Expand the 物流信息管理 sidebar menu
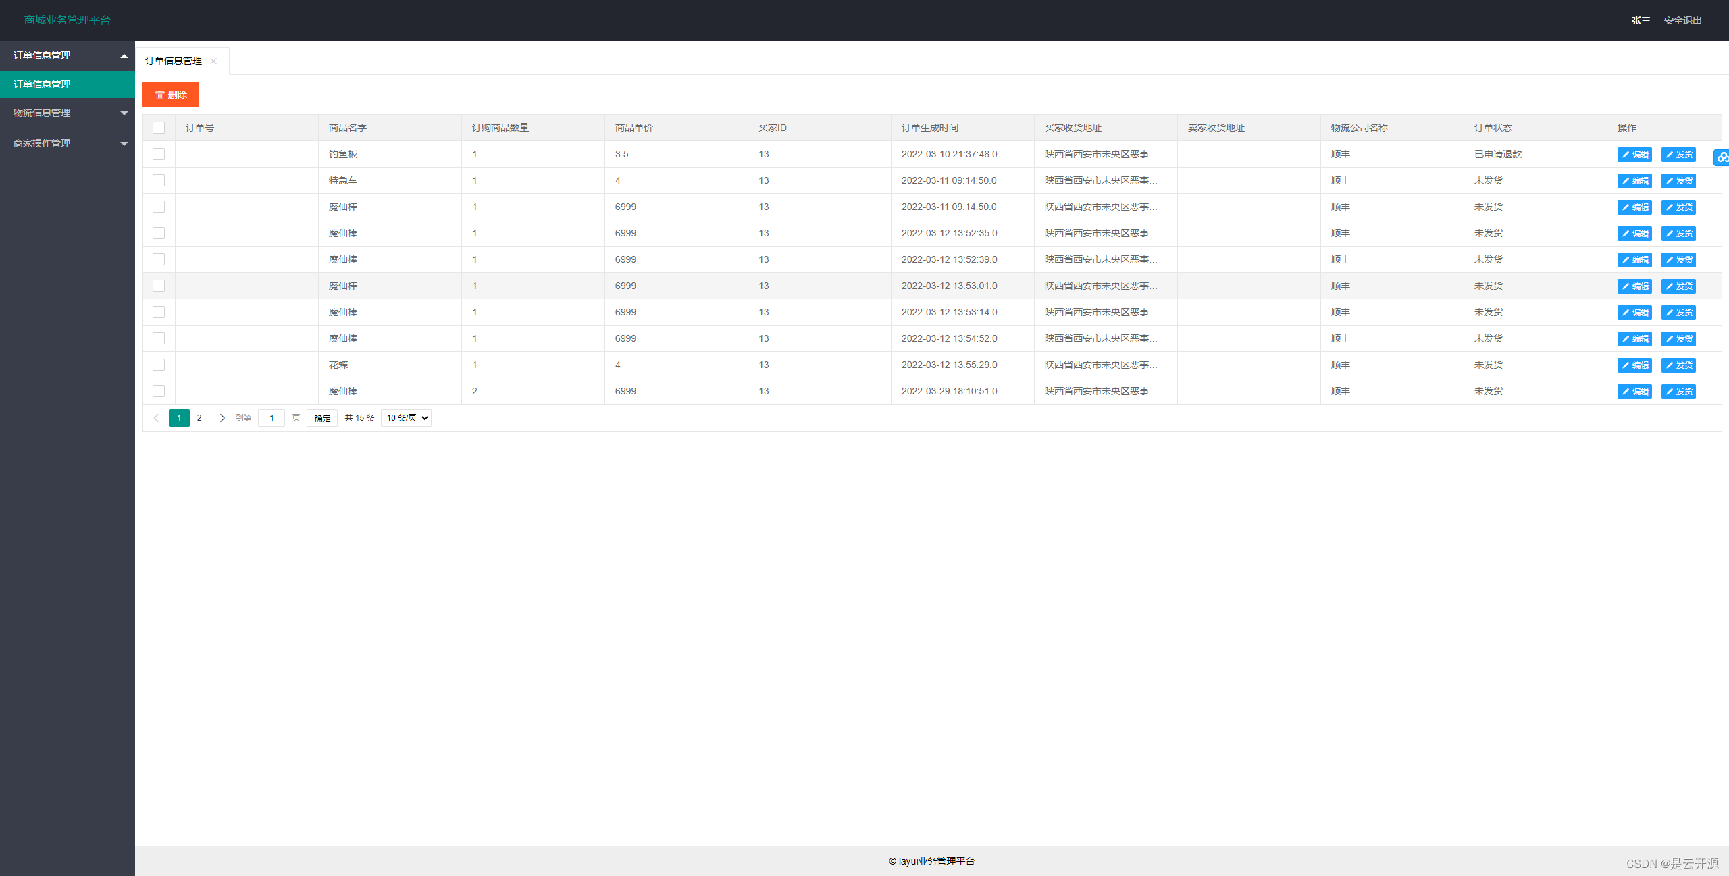 pos(68,113)
